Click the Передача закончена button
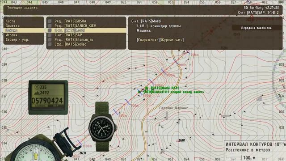Image resolution: width=286 pixels, height=161 pixels. coord(256,28)
